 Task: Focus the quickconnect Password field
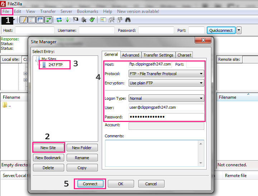(x=156, y=30)
